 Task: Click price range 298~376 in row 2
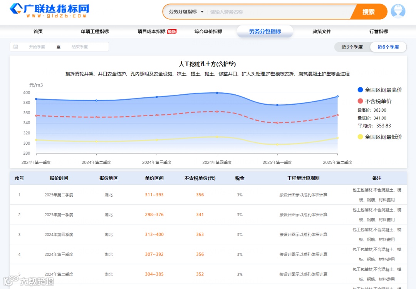(x=154, y=214)
